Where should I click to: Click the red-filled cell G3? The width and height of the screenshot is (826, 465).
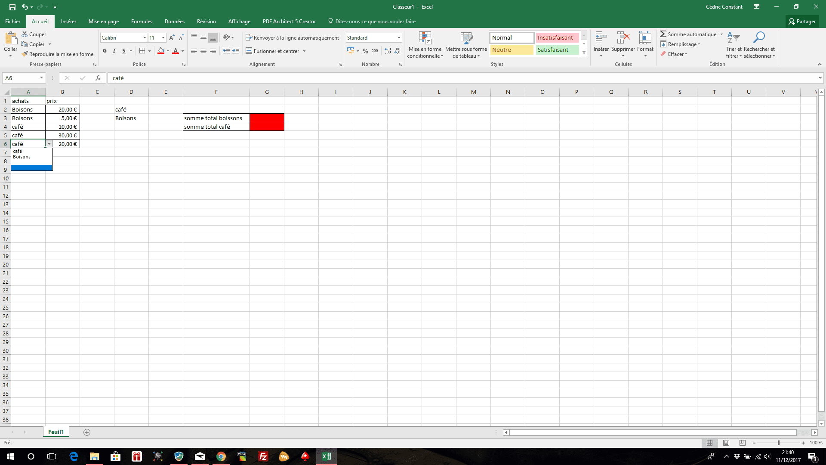[x=267, y=118]
